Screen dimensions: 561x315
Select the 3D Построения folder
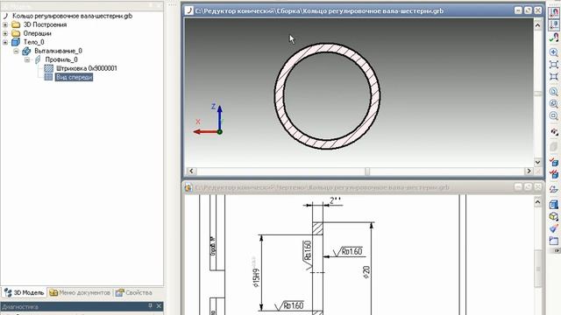(45, 24)
